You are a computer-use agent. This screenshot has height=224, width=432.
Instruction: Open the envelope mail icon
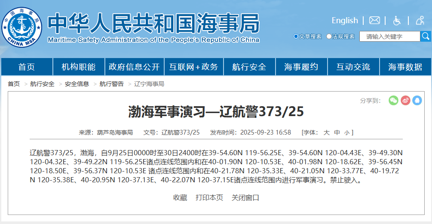pyautogui.click(x=374, y=20)
